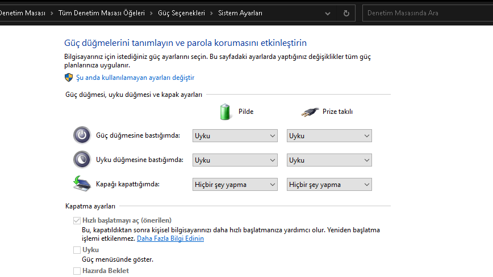This screenshot has height=277, width=493.
Task: Click the green battery icon
Action: click(227, 112)
